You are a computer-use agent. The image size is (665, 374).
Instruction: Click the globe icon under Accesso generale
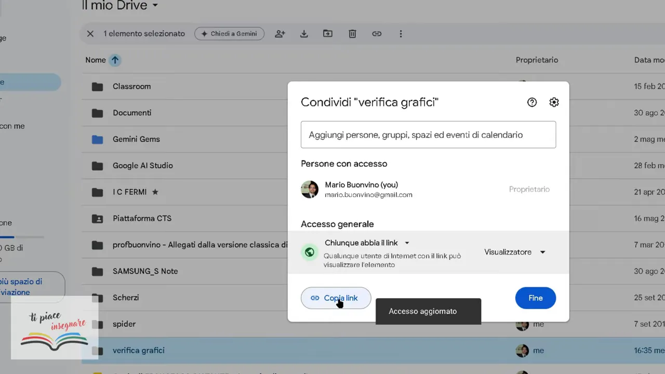coord(310,252)
